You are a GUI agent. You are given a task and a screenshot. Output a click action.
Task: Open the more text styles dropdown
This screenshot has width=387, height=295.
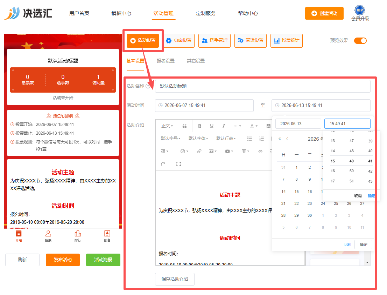tap(237, 126)
